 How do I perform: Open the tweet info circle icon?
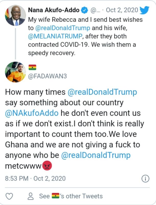click(145, 179)
